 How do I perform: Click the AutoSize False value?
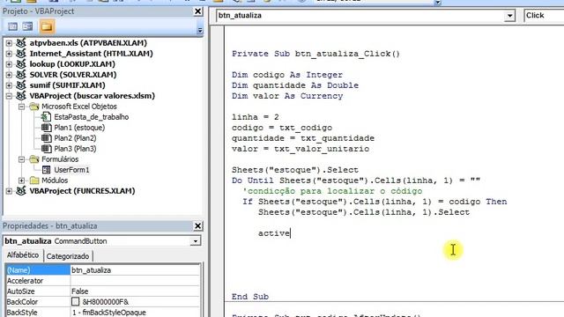pyautogui.click(x=135, y=291)
